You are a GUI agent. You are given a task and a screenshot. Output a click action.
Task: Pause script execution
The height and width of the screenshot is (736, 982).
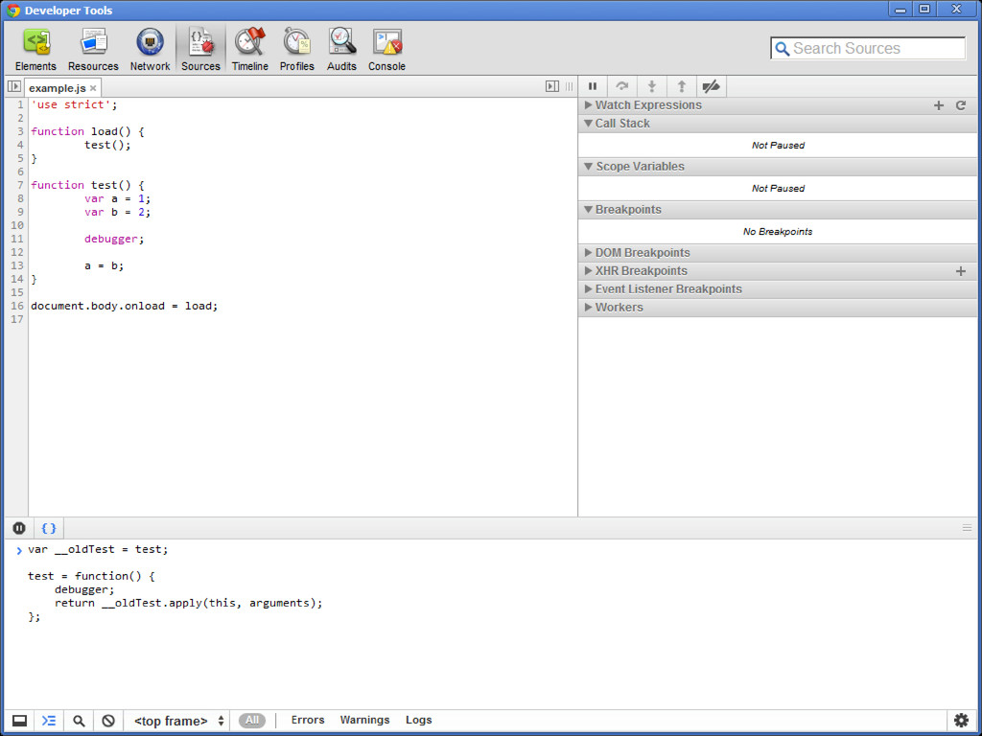tap(593, 86)
